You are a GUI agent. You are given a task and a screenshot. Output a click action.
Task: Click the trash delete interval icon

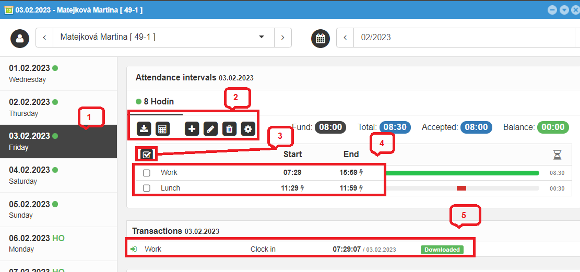(229, 129)
